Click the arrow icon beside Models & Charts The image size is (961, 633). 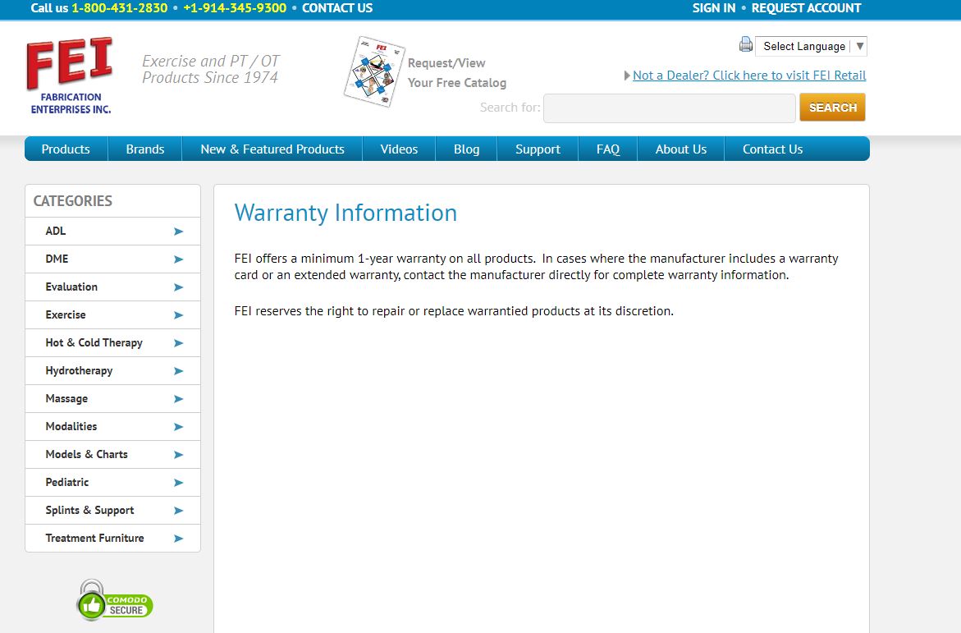point(178,455)
